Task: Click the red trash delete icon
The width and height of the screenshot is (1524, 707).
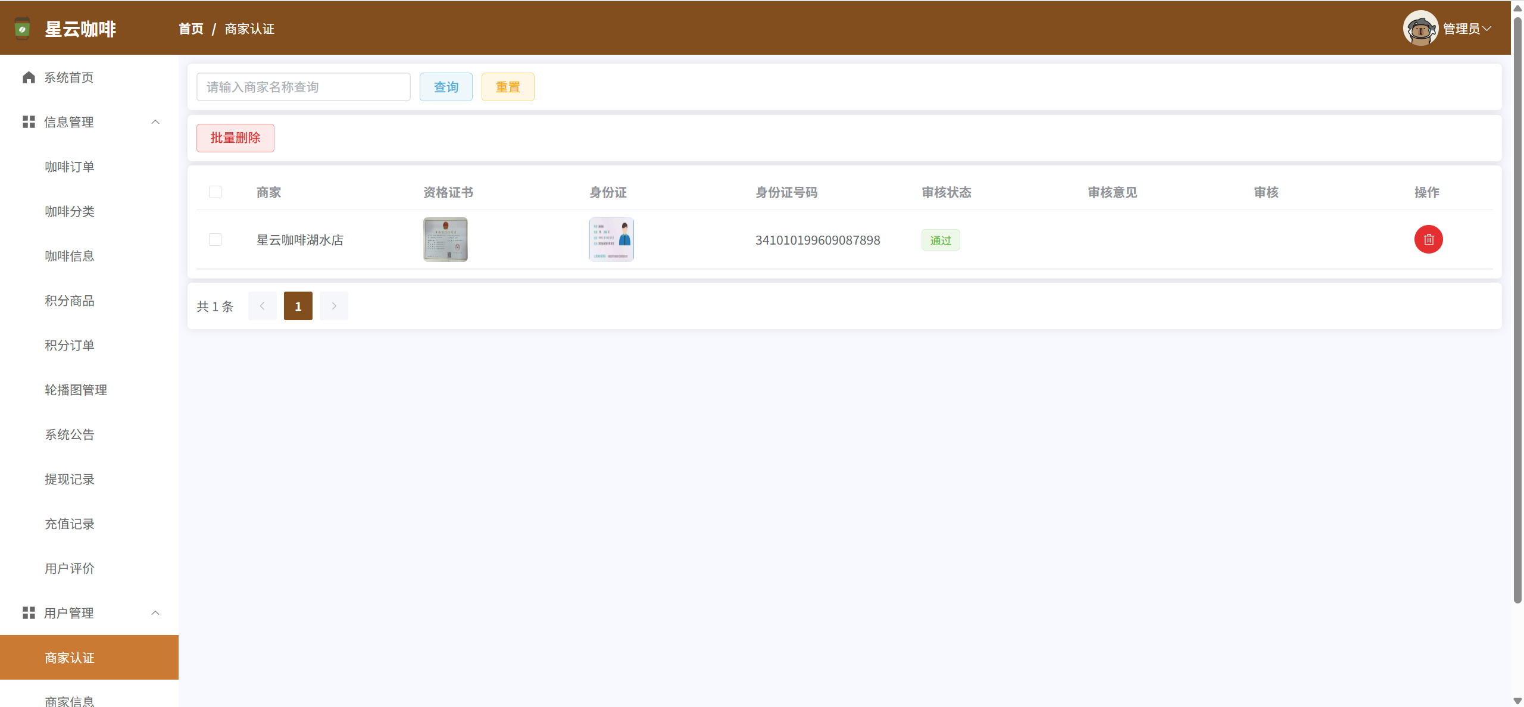Action: tap(1428, 239)
